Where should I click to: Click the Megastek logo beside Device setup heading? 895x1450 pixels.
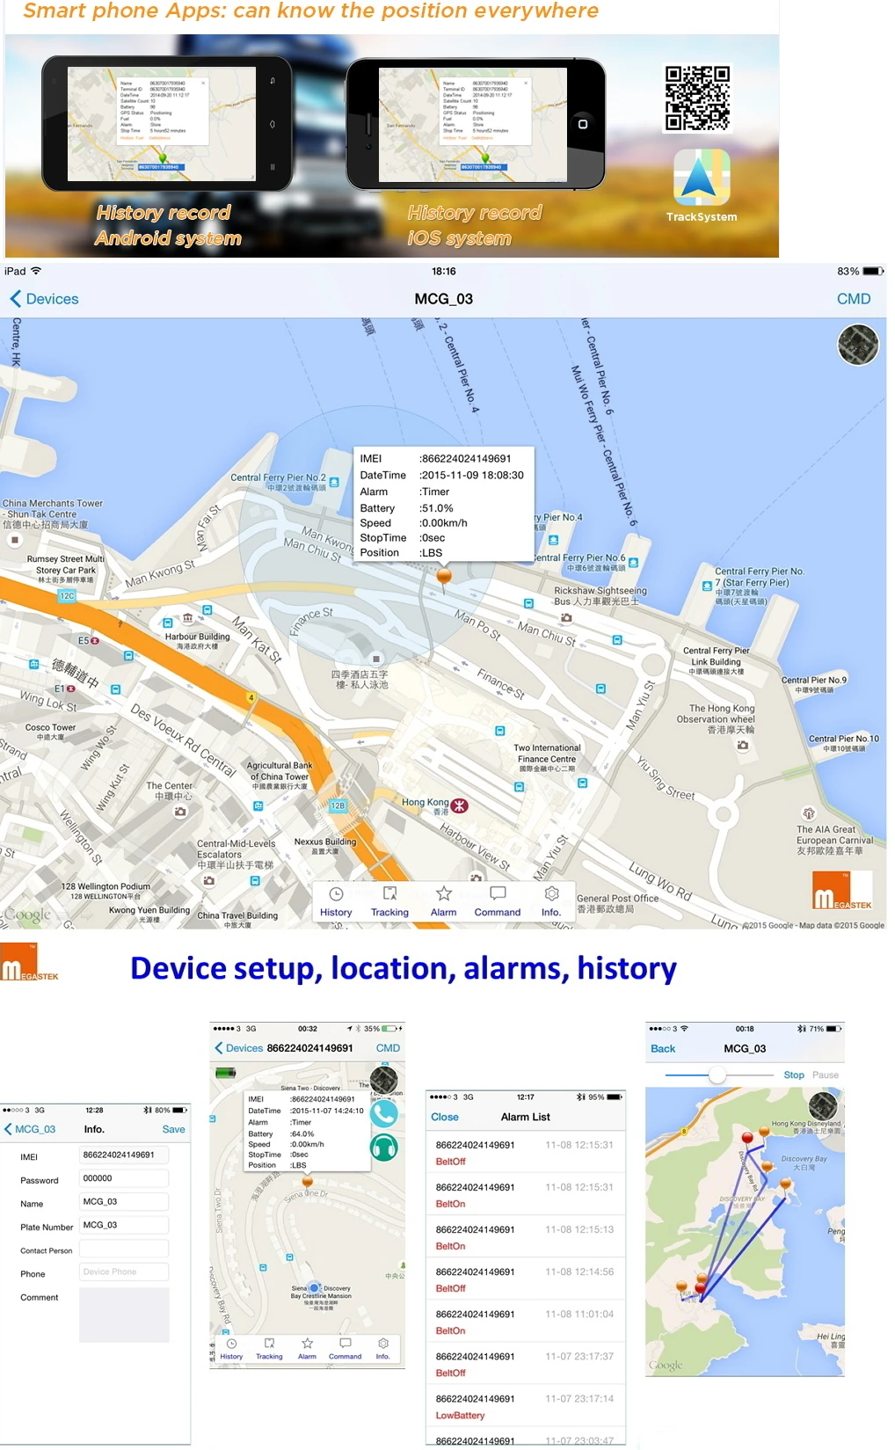[x=29, y=963]
